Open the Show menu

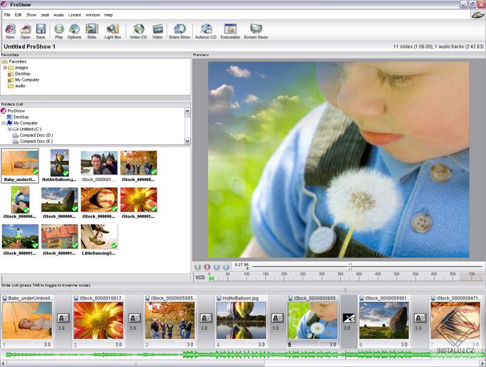[x=31, y=15]
